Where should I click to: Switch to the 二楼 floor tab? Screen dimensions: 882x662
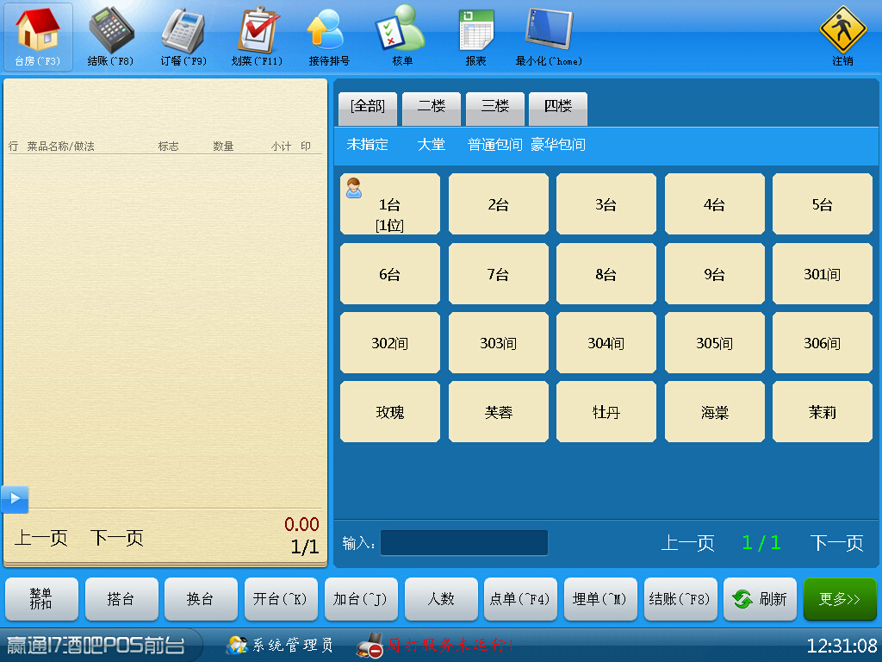[432, 107]
